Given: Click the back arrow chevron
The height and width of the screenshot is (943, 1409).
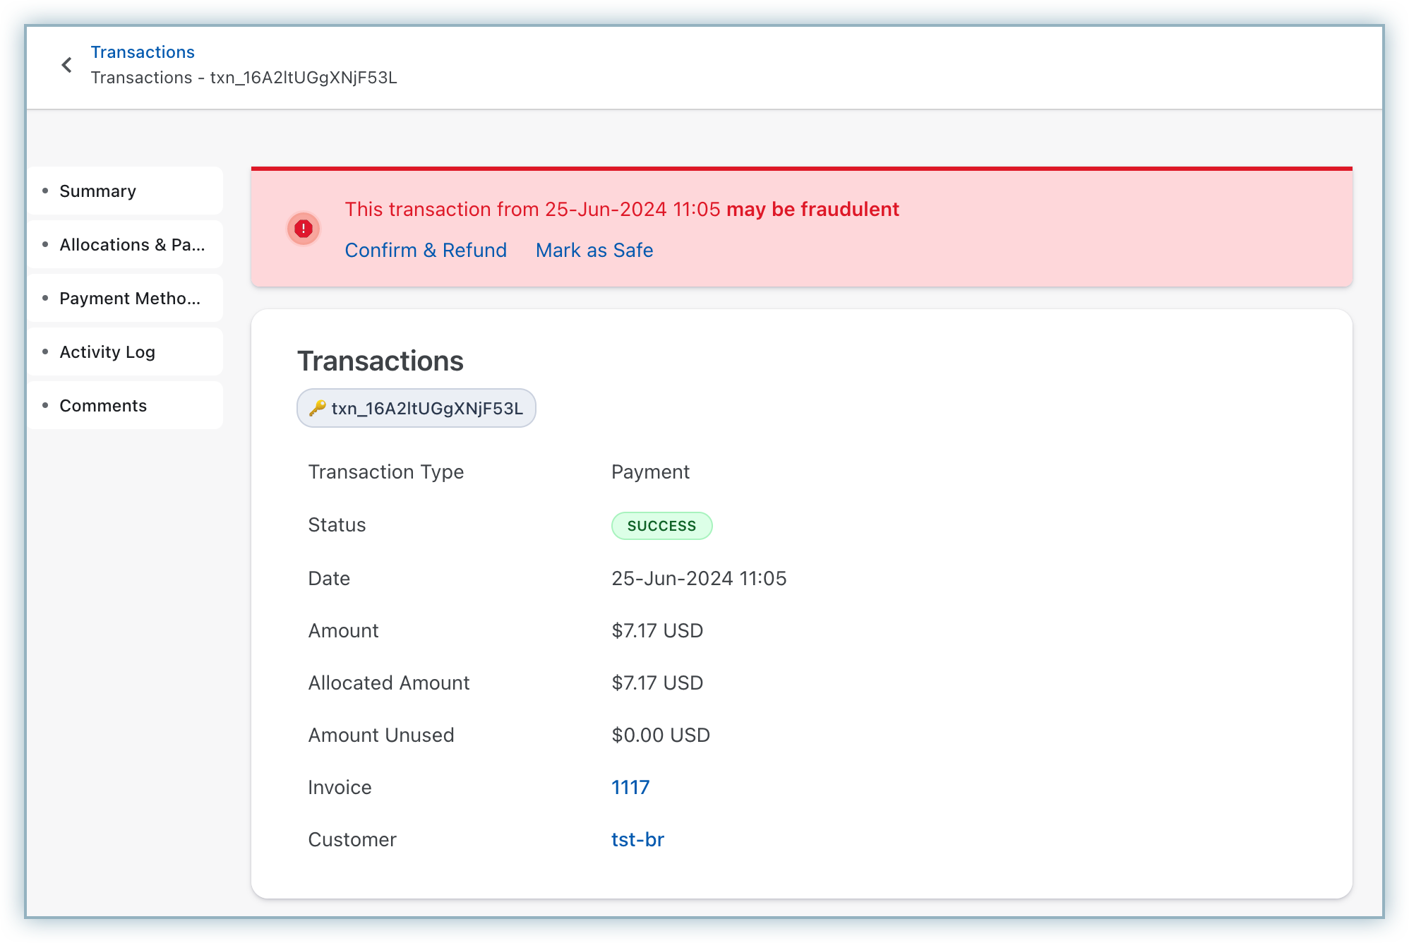Looking at the screenshot, I should (66, 65).
